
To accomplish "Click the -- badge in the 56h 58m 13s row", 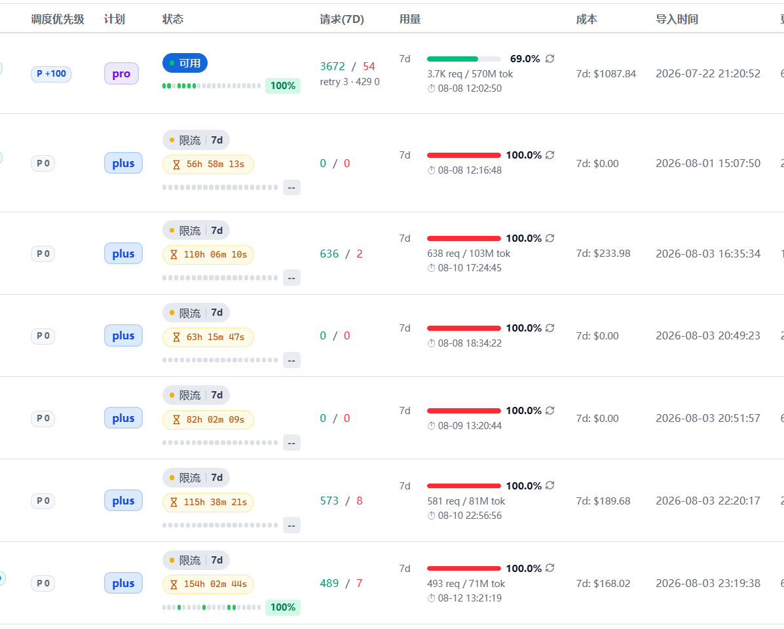I will [291, 187].
